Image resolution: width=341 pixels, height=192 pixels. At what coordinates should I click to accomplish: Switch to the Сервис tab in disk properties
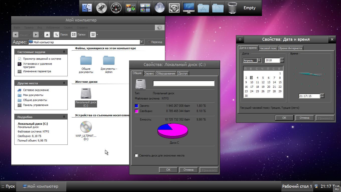149,73
